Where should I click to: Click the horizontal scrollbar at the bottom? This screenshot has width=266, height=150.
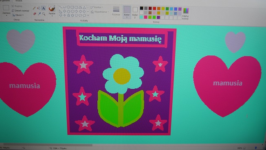(x=48, y=145)
